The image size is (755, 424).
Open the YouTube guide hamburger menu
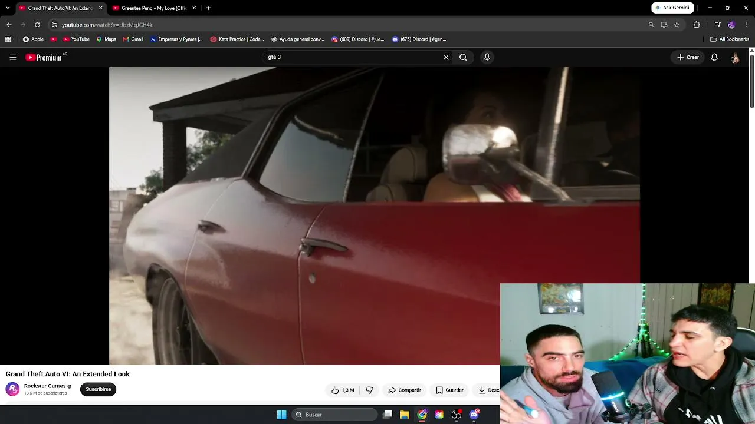pos(12,57)
